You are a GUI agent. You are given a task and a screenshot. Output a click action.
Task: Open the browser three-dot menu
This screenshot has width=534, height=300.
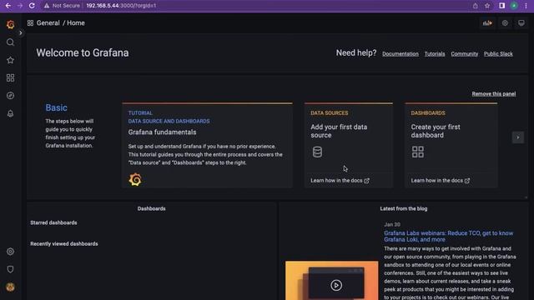(526, 6)
